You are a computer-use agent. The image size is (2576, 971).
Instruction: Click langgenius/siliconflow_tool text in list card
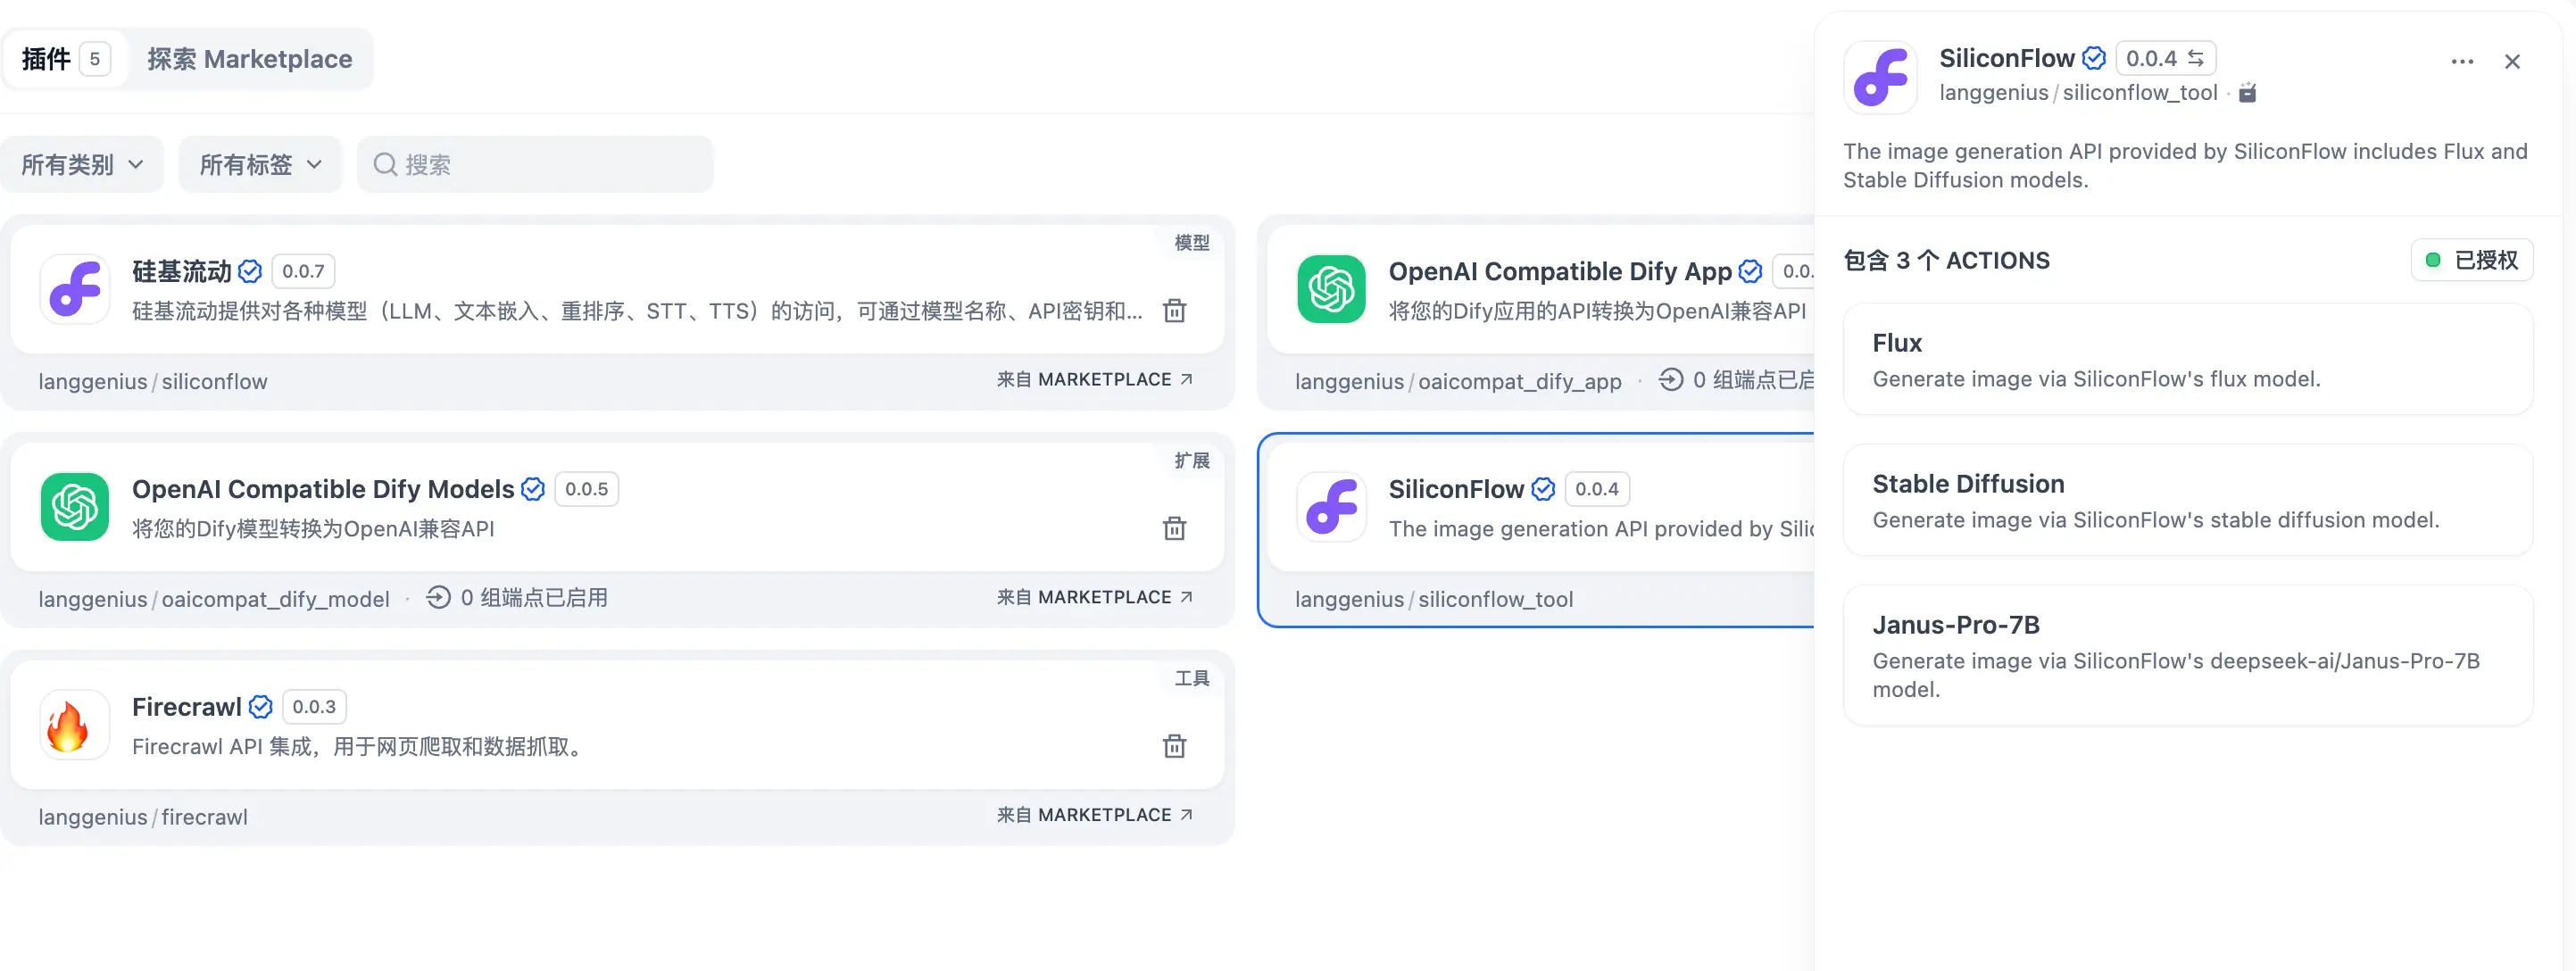coord(1434,599)
